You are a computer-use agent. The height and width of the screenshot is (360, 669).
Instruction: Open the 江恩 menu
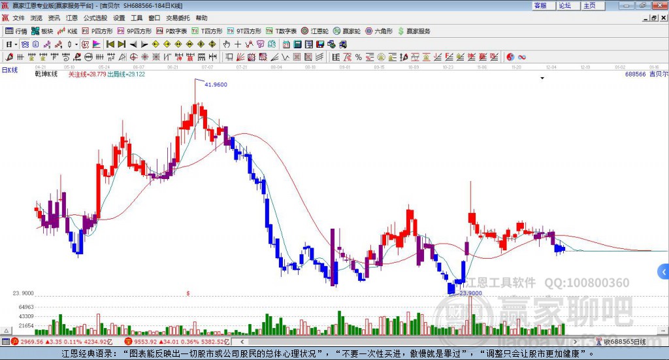pos(72,18)
